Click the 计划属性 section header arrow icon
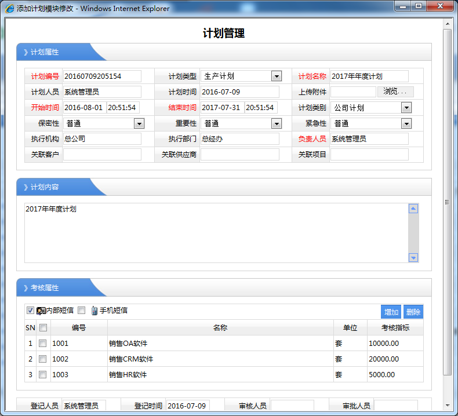Screen dimensions: 458x416 point(26,52)
